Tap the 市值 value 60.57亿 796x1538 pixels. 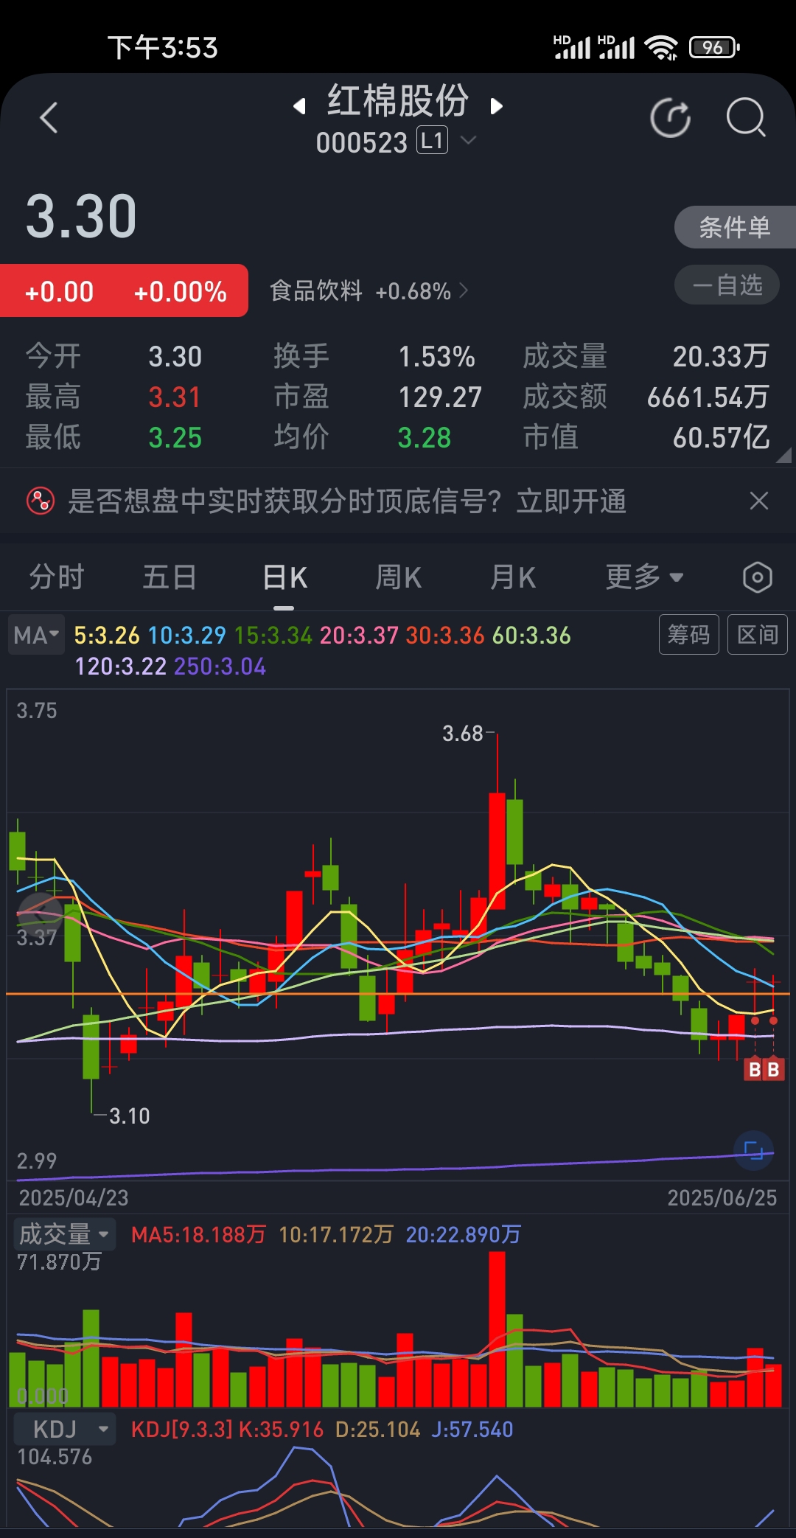pos(722,438)
